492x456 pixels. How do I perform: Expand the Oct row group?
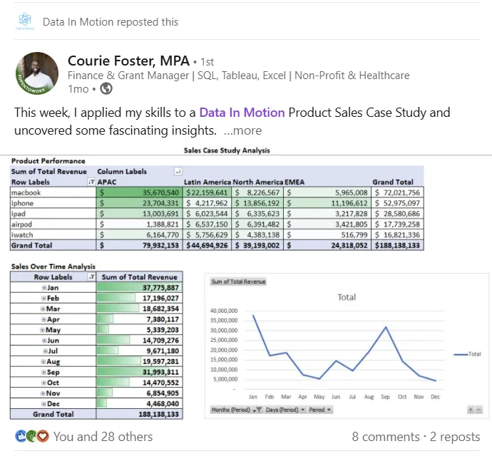pyautogui.click(x=44, y=383)
